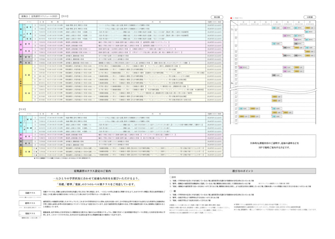
Task: Click the HPで随時ご案内する予定です notice box
Action: (x=273, y=146)
